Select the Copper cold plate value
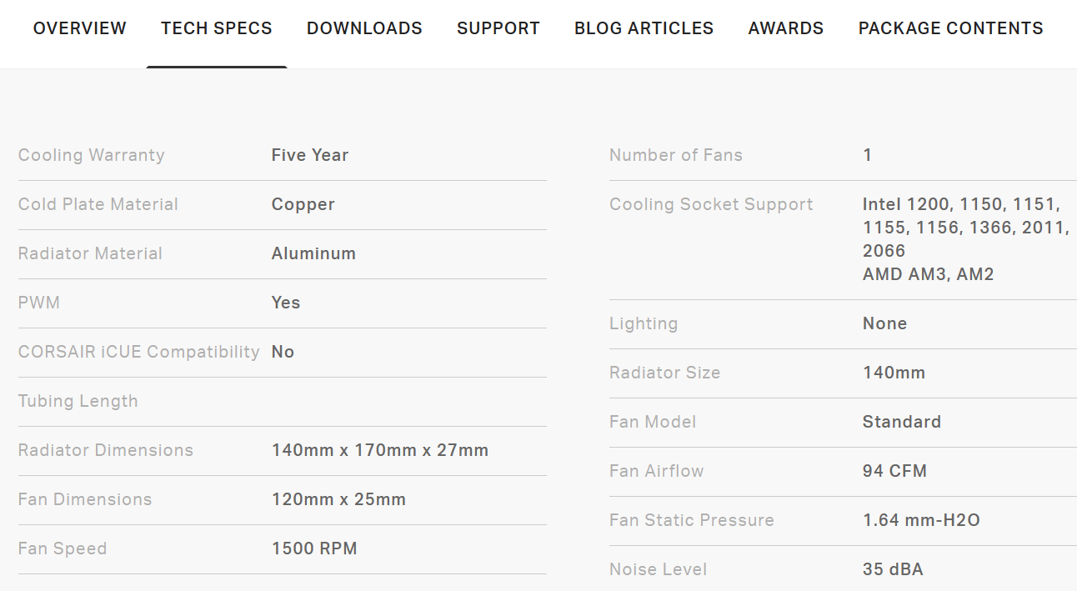The width and height of the screenshot is (1077, 591). point(303,204)
